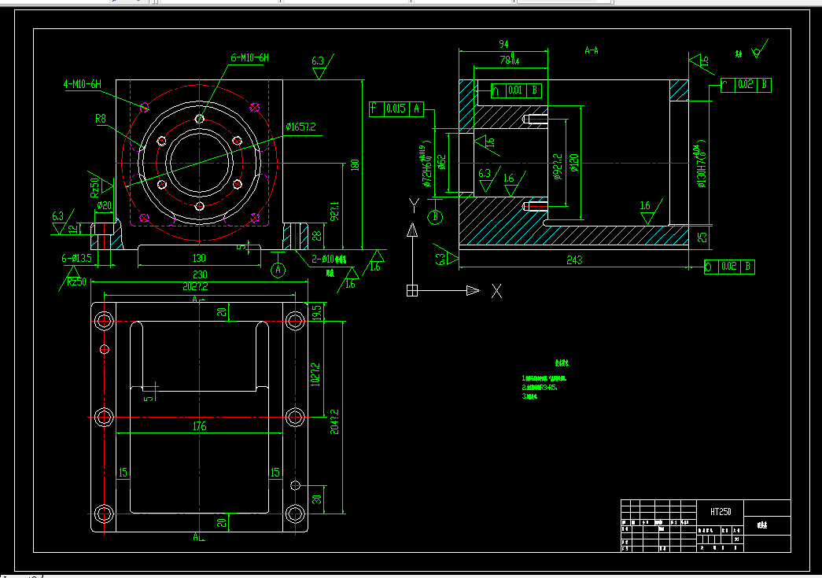Select the 204 vertical dimension in the plan view
The image size is (822, 578).
click(x=334, y=422)
